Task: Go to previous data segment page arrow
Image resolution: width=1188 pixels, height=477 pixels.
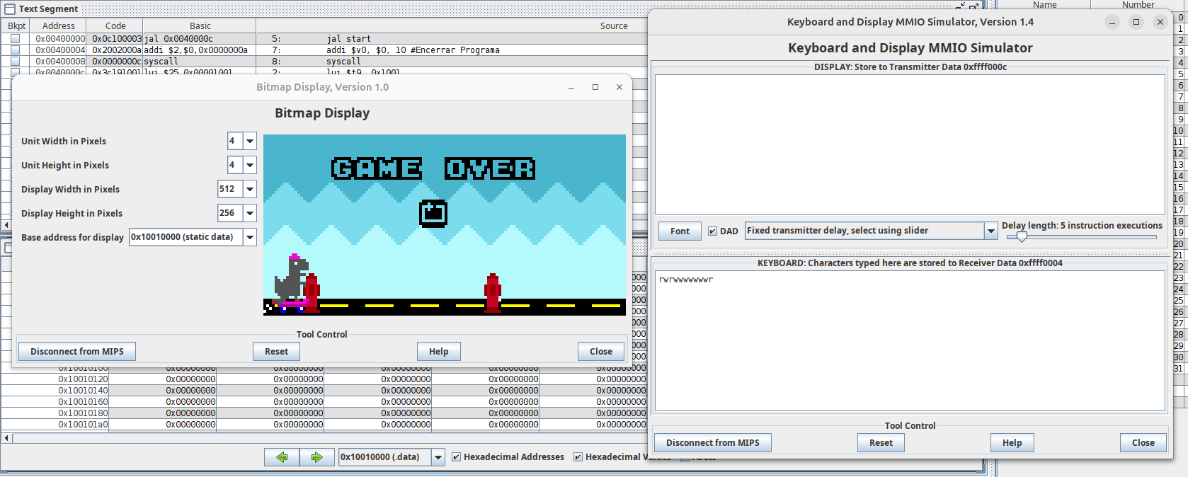Action: tap(282, 457)
